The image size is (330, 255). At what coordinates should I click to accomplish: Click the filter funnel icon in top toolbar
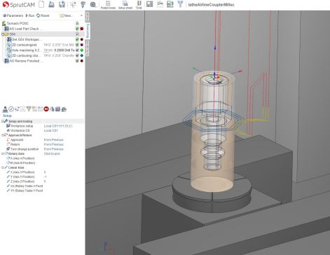tap(180, 4)
